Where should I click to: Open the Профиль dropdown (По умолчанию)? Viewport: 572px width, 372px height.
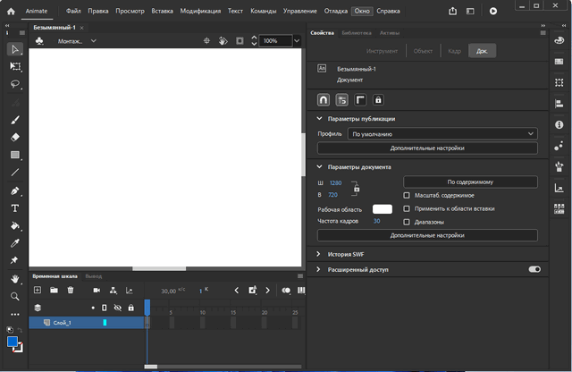443,133
